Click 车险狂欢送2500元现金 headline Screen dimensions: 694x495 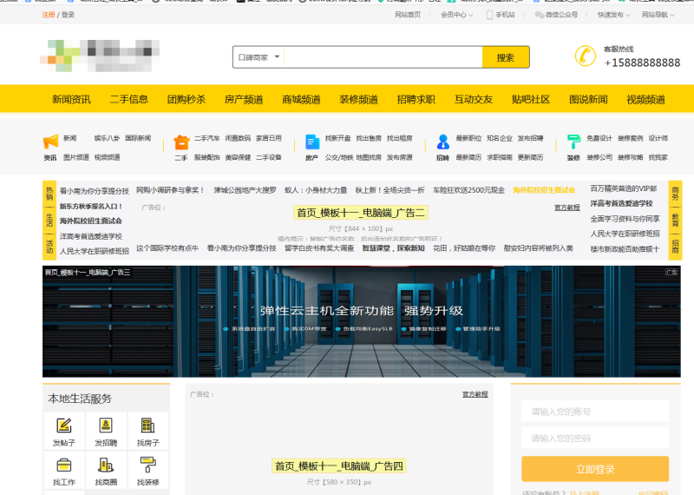[468, 190]
